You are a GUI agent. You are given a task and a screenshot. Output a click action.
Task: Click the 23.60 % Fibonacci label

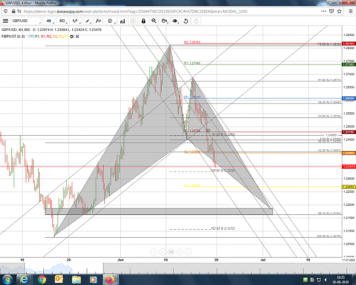pyautogui.click(x=329, y=116)
